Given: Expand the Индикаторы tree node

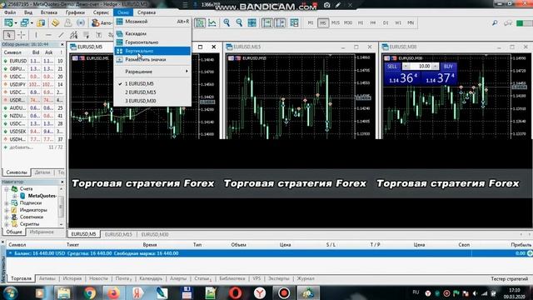Looking at the screenshot, I should coord(6,210).
